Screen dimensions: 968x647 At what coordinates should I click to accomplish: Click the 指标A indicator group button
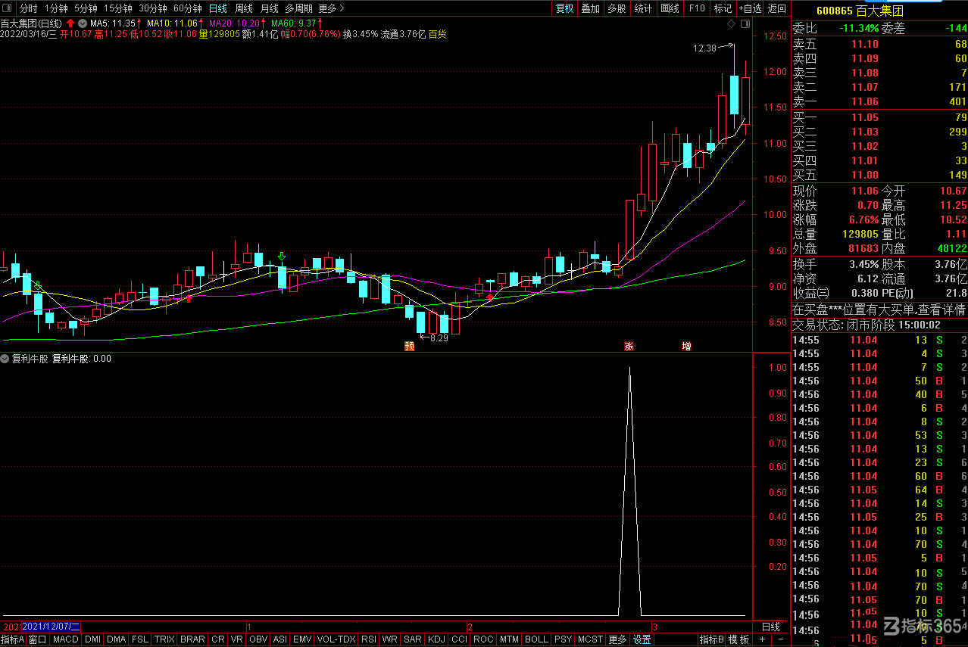click(13, 639)
